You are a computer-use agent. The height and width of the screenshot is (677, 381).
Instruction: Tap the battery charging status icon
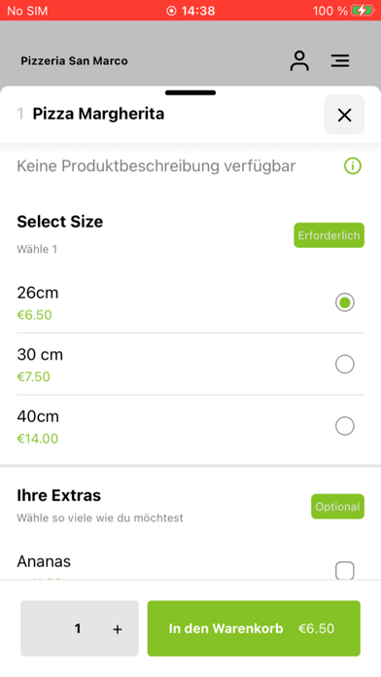pos(362,11)
